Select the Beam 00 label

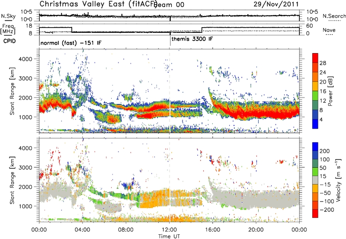(169, 5)
